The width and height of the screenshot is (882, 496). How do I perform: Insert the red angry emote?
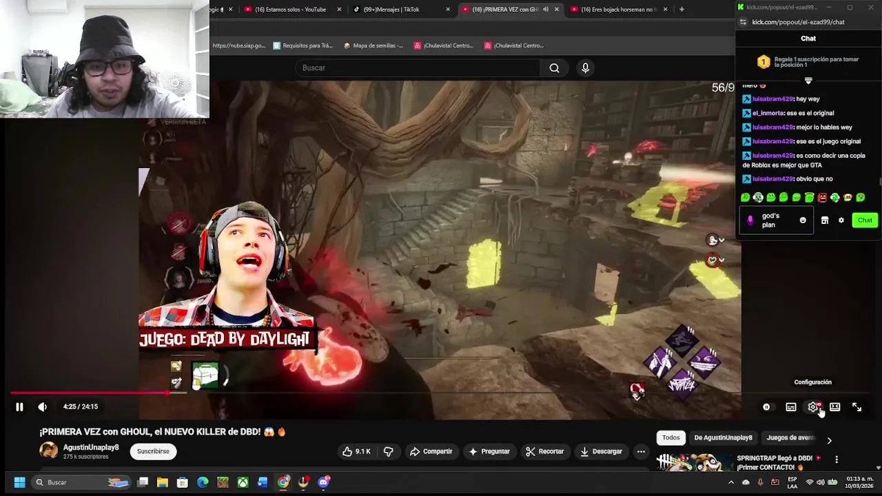point(822,198)
